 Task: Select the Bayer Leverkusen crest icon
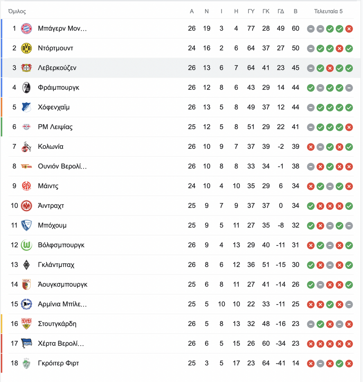pyautogui.click(x=26, y=68)
